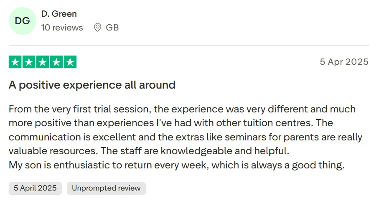Click the sentence starting 'My son is enthusiastic'

176,165
